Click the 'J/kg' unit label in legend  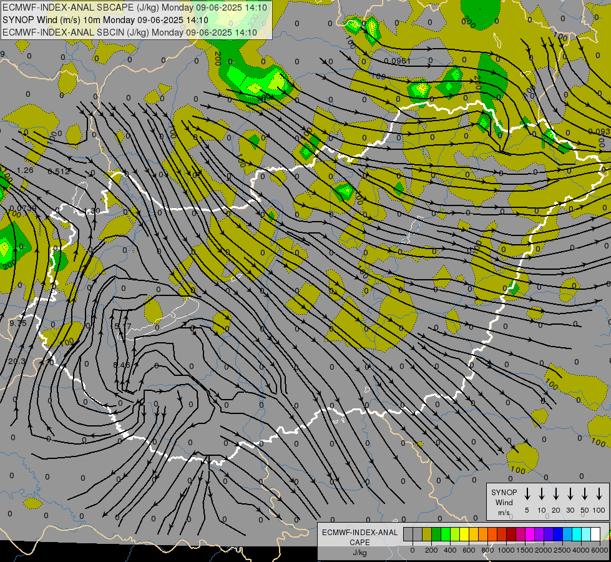click(359, 553)
